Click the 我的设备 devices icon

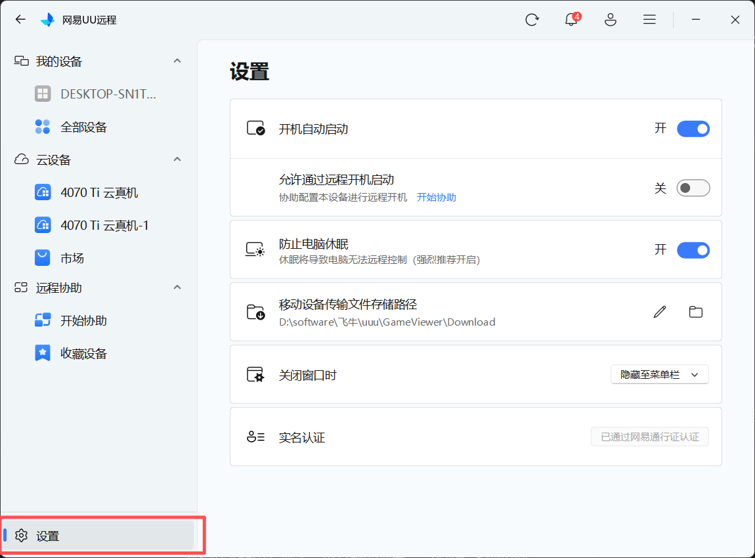tap(21, 60)
